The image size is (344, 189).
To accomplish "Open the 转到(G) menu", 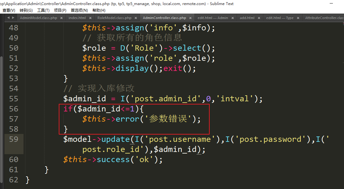I will pos(26,10).
